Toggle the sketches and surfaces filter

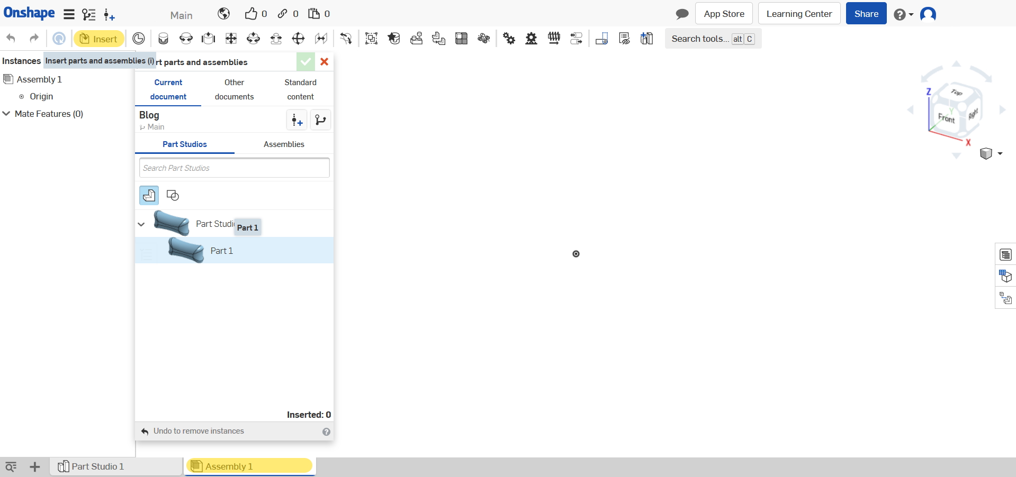(x=173, y=196)
